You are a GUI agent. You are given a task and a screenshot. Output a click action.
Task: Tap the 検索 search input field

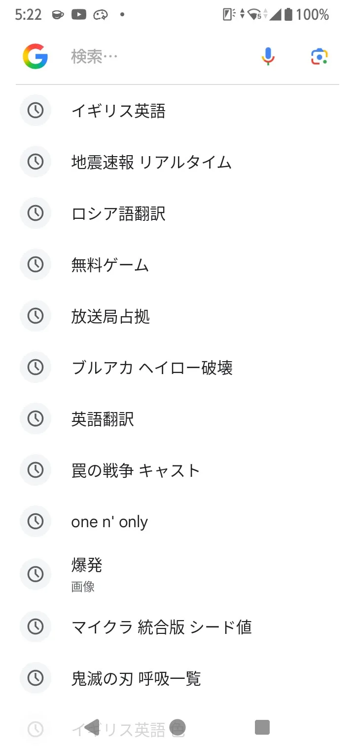click(158, 57)
